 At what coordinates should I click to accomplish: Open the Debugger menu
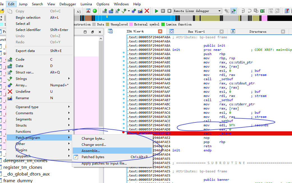68,4
